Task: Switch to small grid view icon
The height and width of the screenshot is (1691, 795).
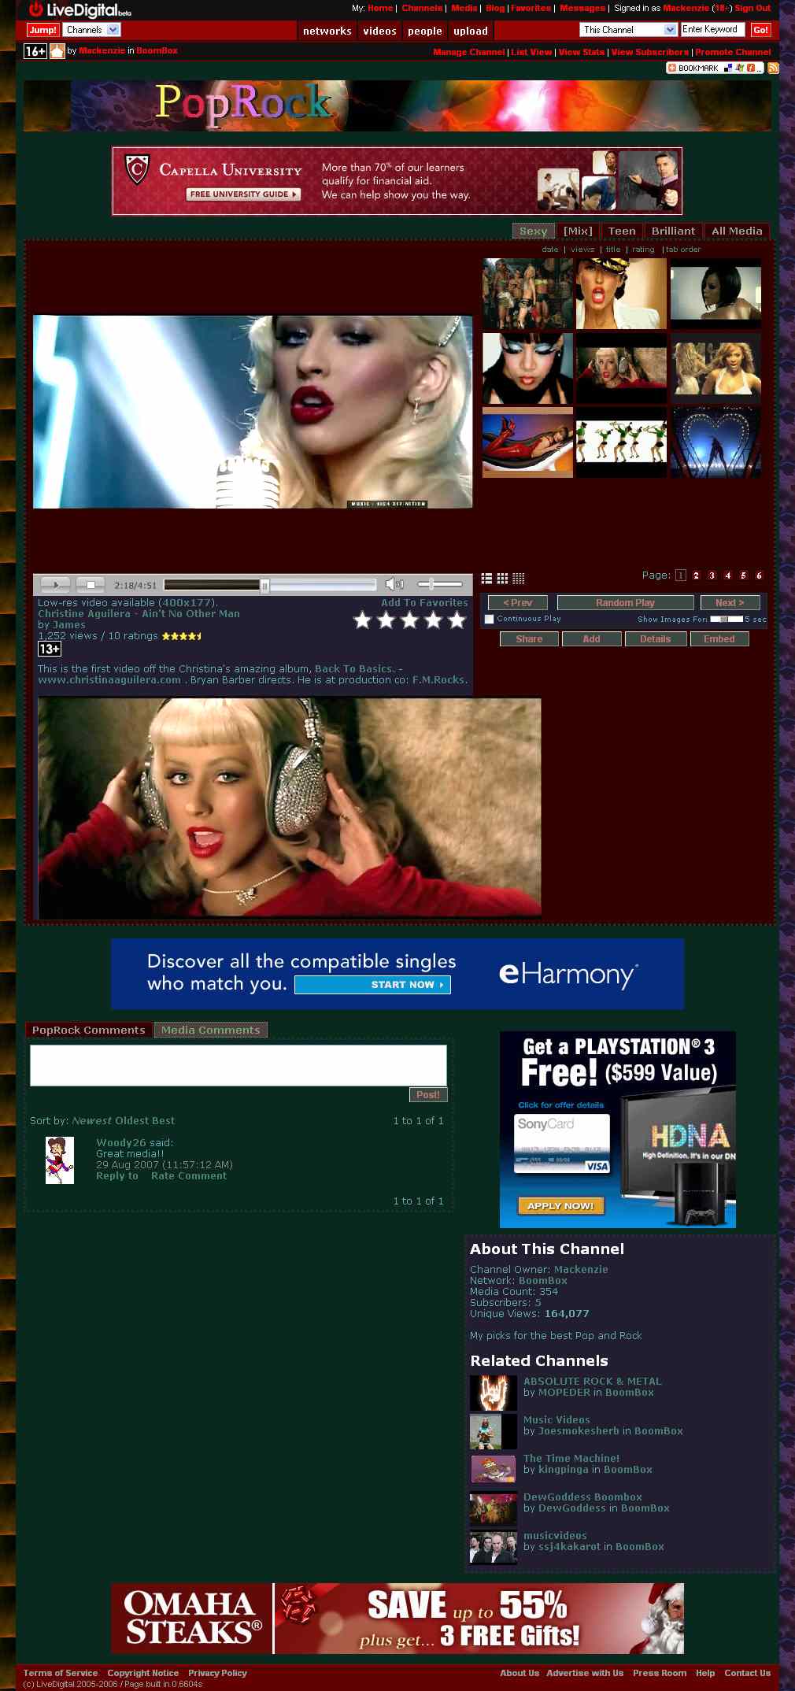Action: click(518, 579)
